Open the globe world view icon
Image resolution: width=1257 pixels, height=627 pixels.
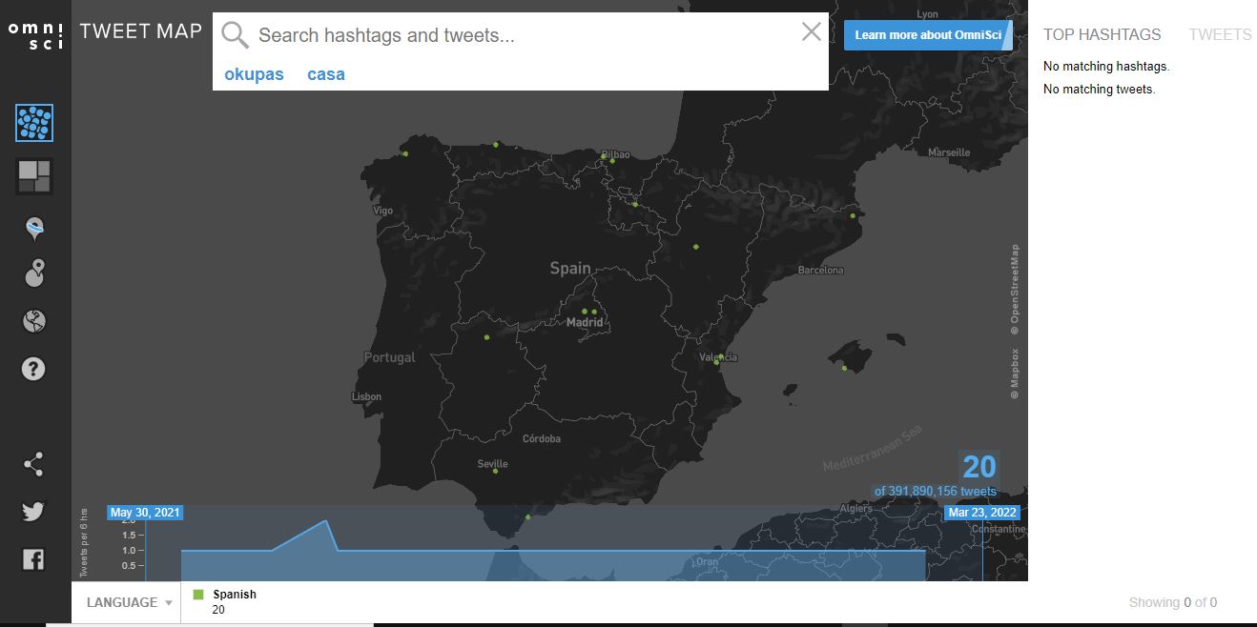tap(34, 321)
